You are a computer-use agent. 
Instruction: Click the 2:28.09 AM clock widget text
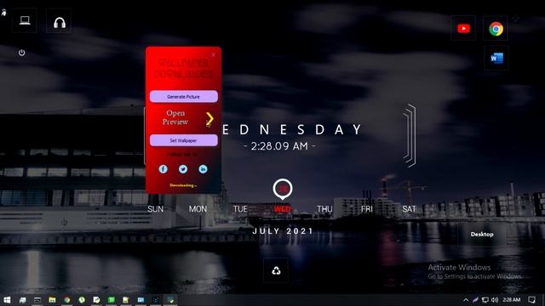click(279, 146)
